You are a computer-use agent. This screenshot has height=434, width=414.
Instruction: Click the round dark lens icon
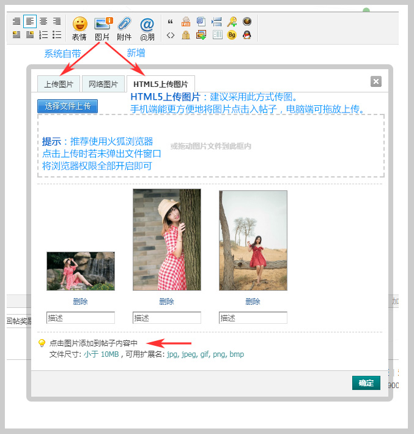coord(247,21)
